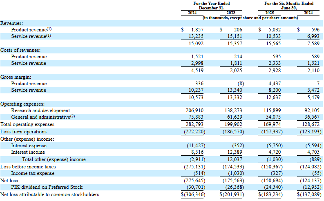Select total cost value "2,025"
Screen dimensions: 324x201
pos(236,71)
